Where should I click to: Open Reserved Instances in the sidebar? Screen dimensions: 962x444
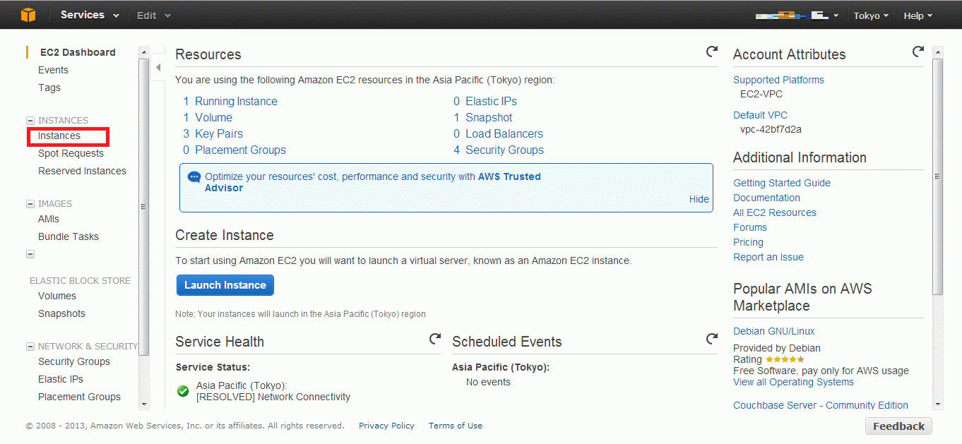pyautogui.click(x=82, y=171)
